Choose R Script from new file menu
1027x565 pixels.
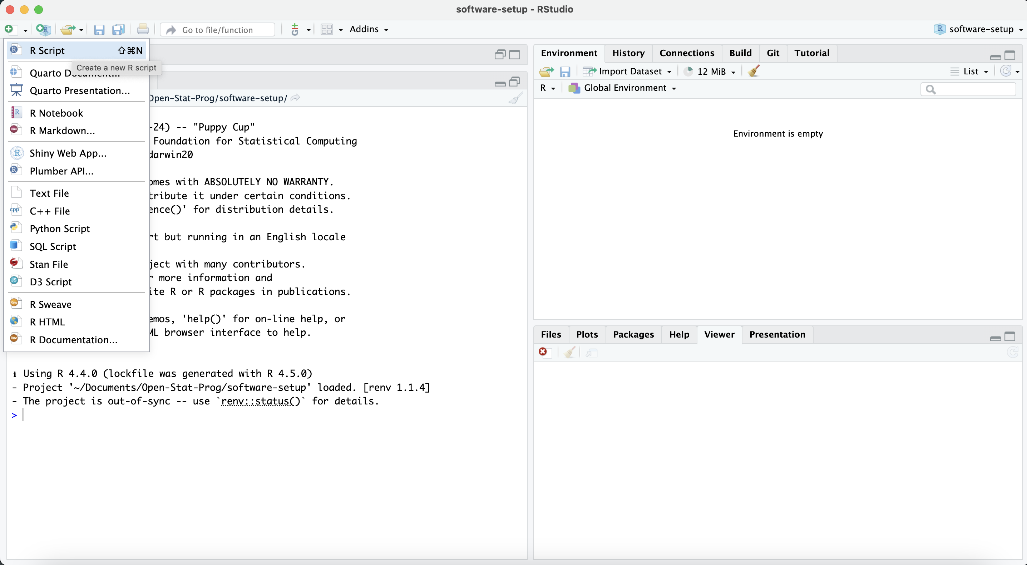(x=48, y=51)
